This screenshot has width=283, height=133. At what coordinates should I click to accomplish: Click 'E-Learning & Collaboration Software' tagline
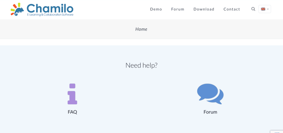[50, 15]
